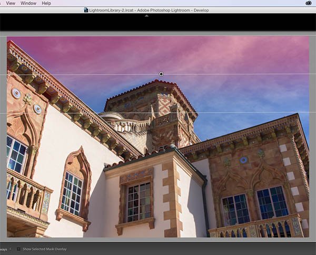Click the blue medallion on brick wall

[243, 160]
